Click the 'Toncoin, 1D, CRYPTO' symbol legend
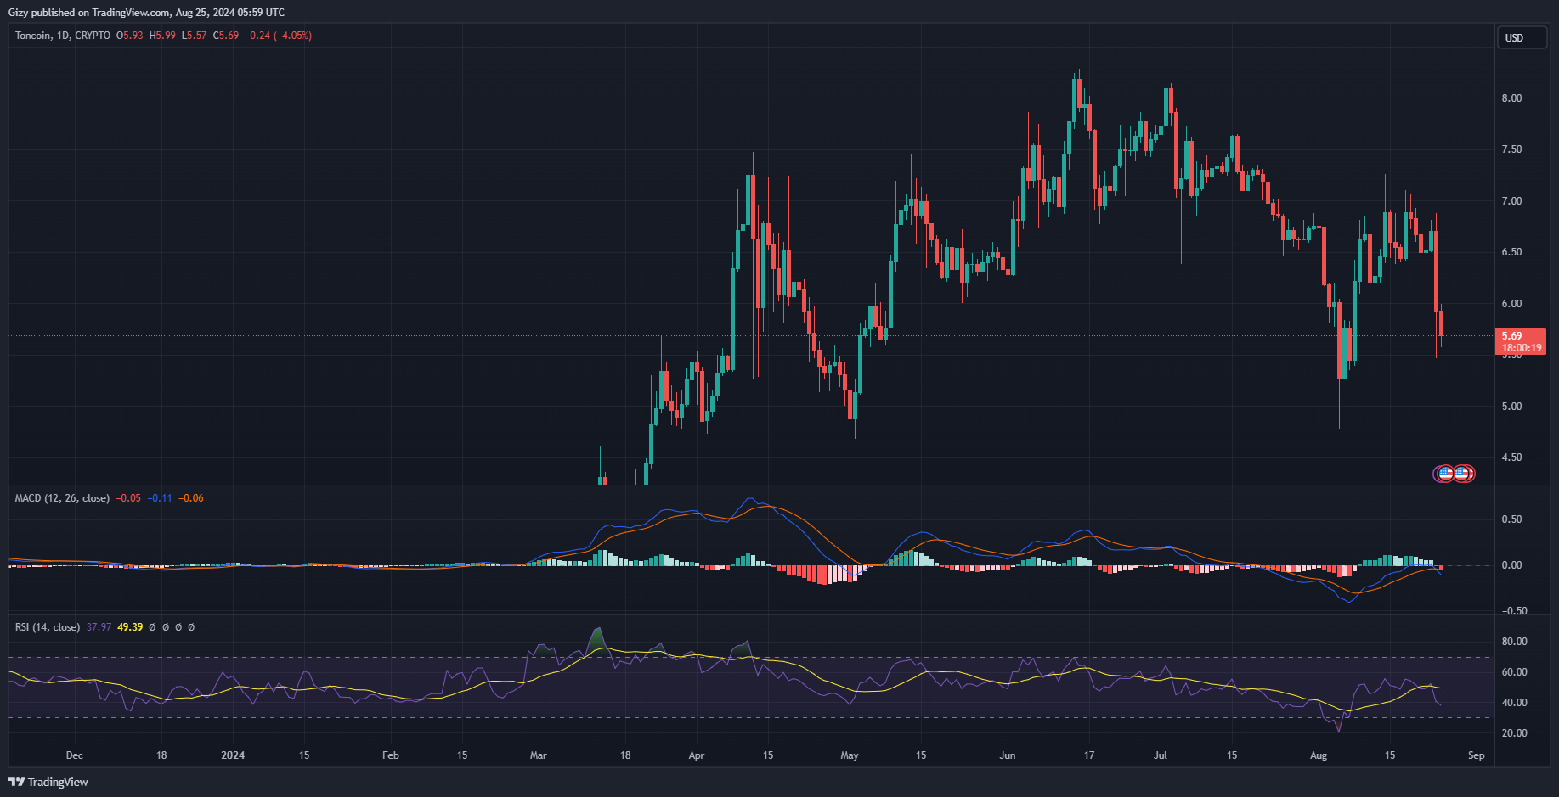Image resolution: width=1559 pixels, height=797 pixels. 63,36
